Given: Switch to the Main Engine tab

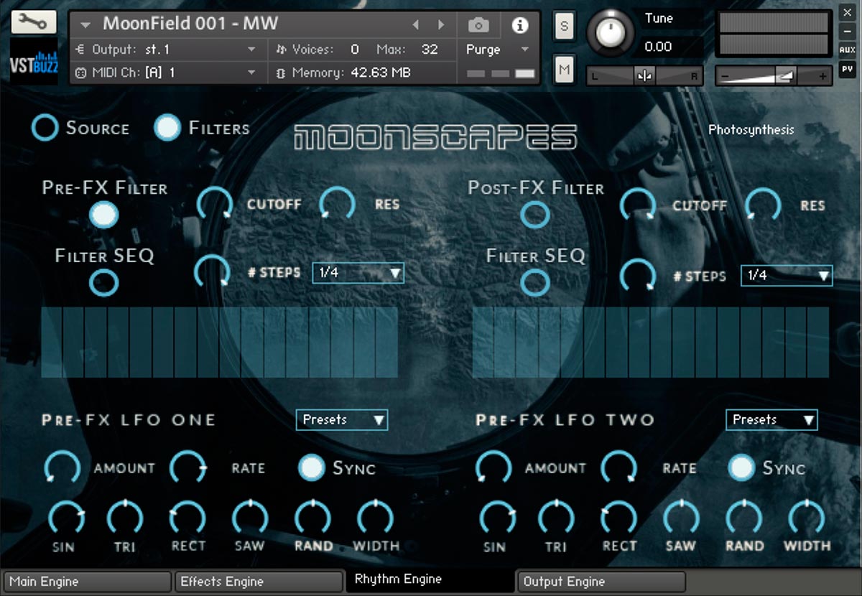Looking at the screenshot, I should point(87,582).
